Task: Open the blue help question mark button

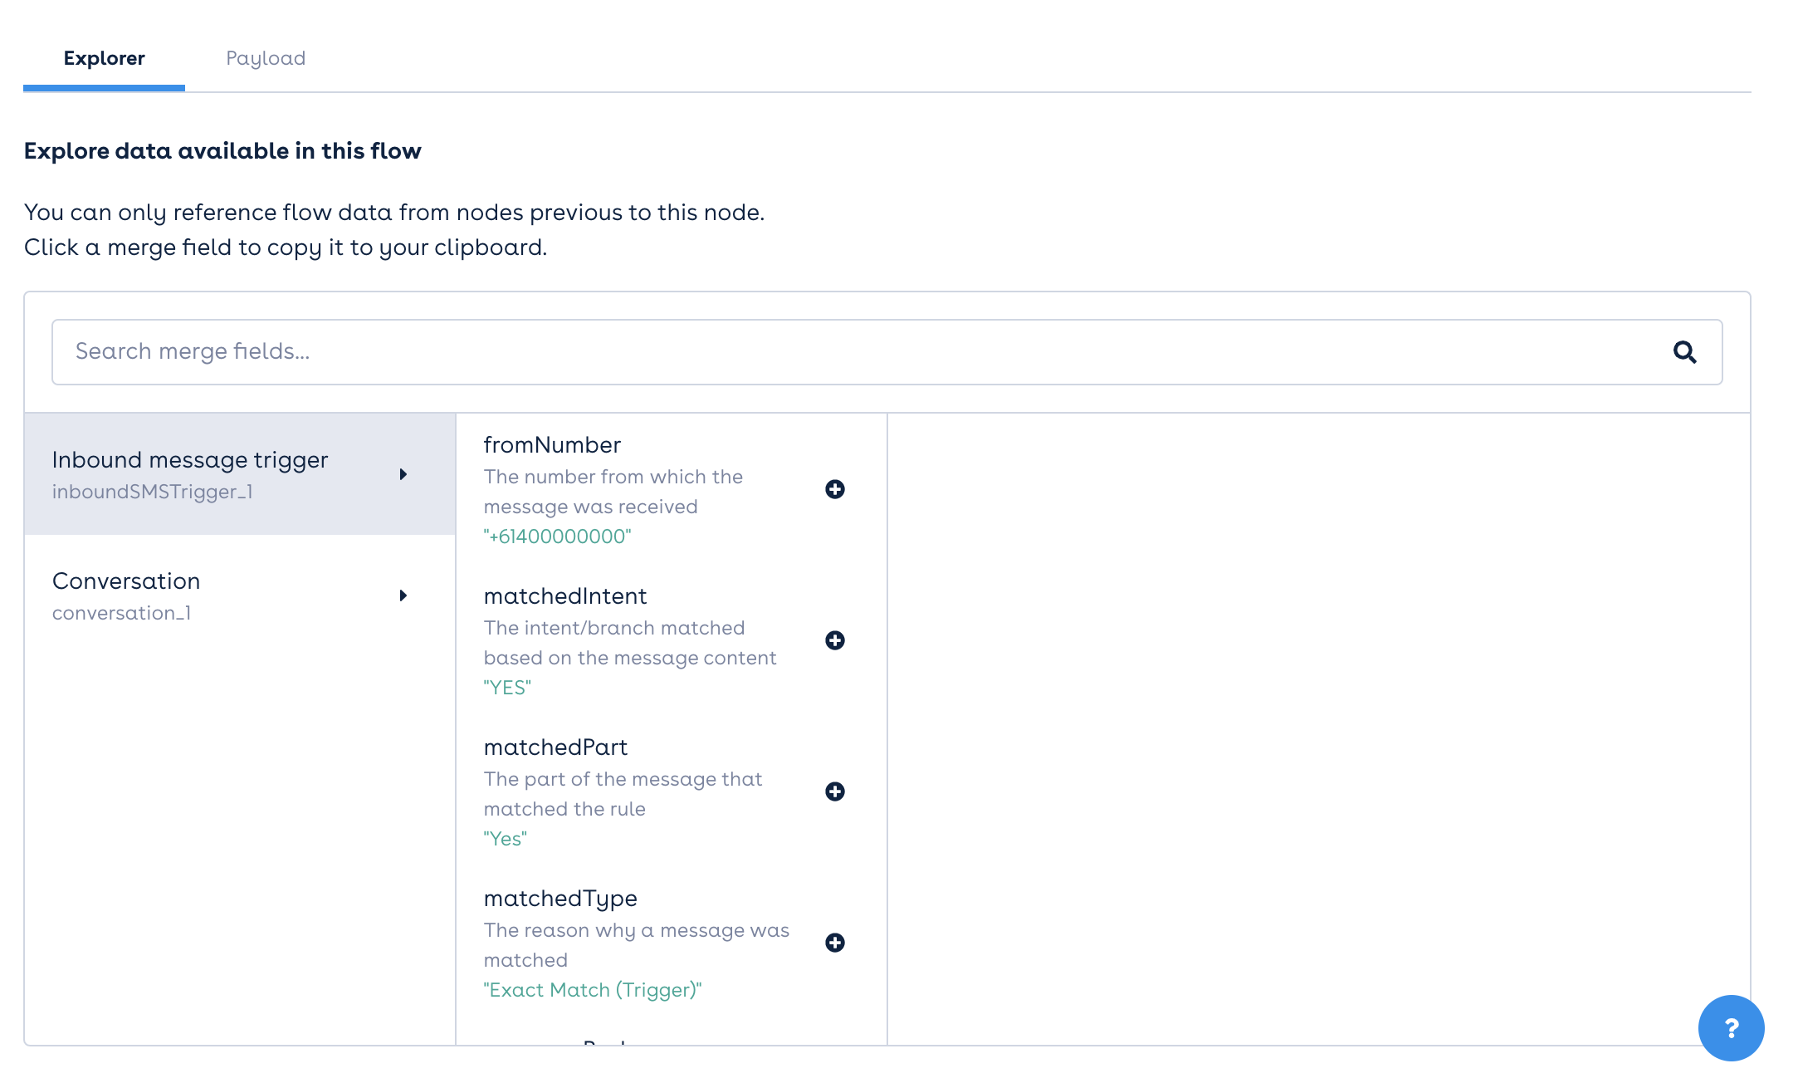Action: (1731, 1028)
